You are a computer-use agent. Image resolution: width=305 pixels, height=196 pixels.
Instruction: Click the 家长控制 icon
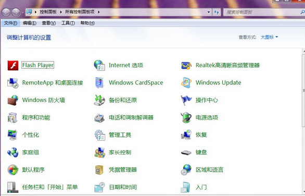(99, 152)
